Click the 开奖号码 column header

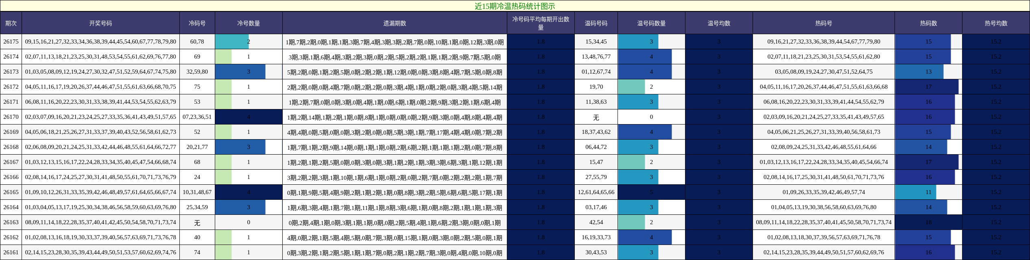pos(100,23)
